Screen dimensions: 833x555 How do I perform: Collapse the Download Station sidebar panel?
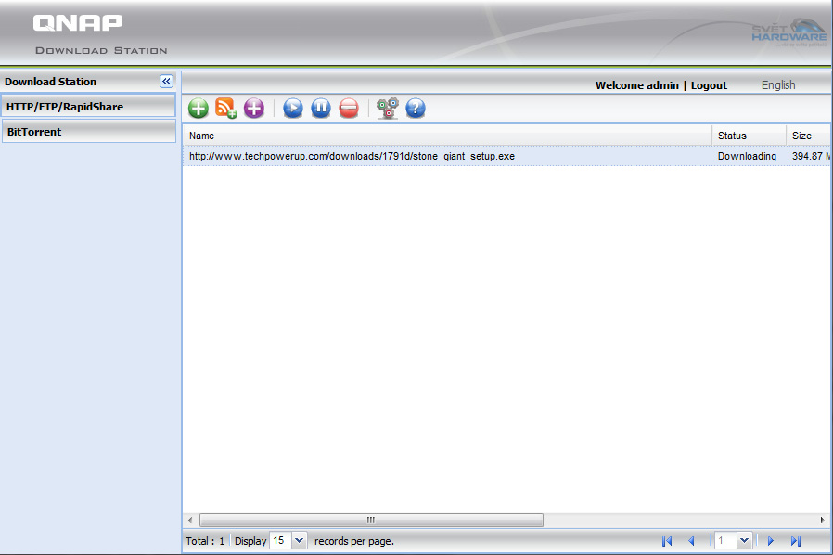point(167,82)
